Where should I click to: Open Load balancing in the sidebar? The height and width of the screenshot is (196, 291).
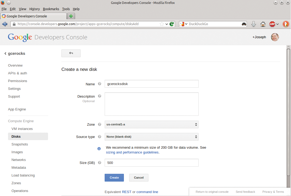coord(23,175)
